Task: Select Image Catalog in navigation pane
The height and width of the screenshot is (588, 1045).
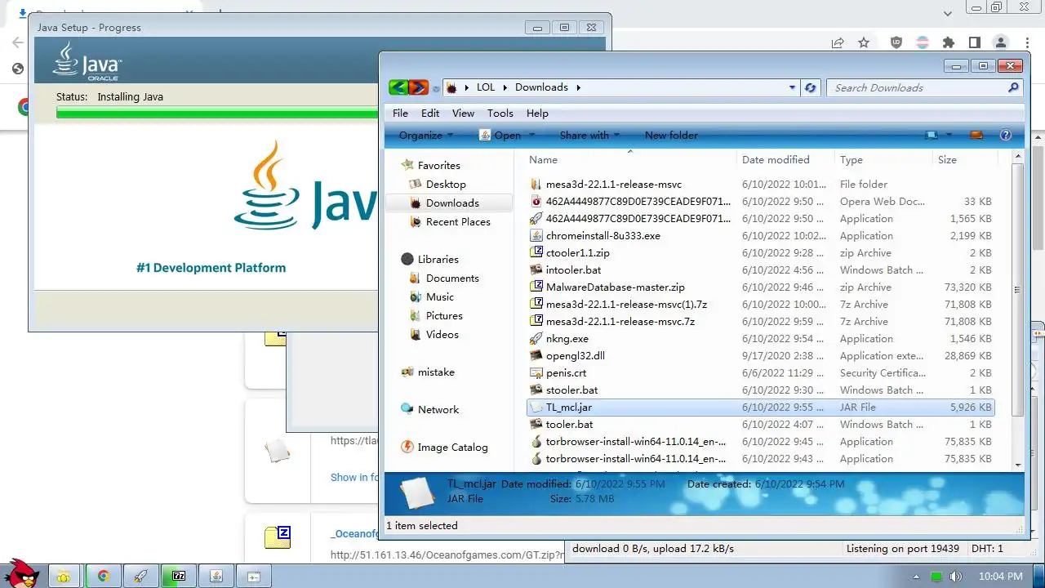Action: pos(452,447)
